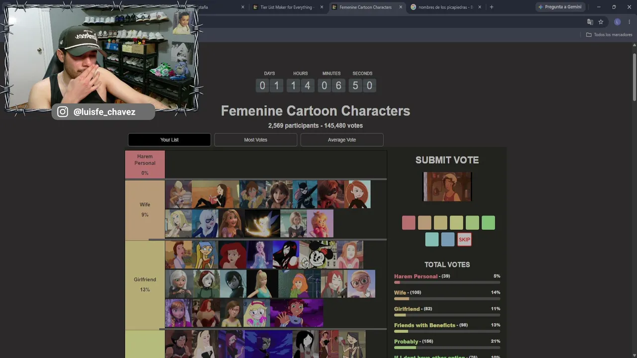Viewport: 637px width, 358px height.
Task: Click the Minnie Mouse thumbnail
Action: [x=318, y=255]
